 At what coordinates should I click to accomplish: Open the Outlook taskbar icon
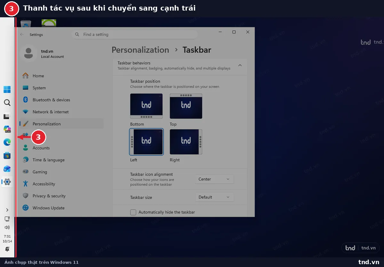click(7, 169)
